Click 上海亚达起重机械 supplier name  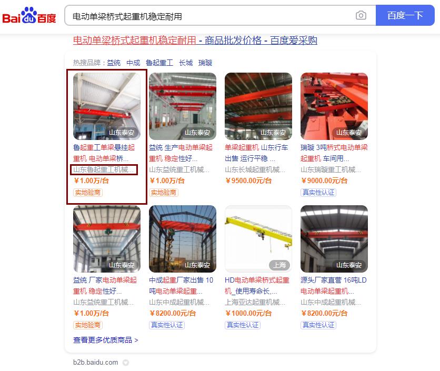pyautogui.click(x=255, y=302)
